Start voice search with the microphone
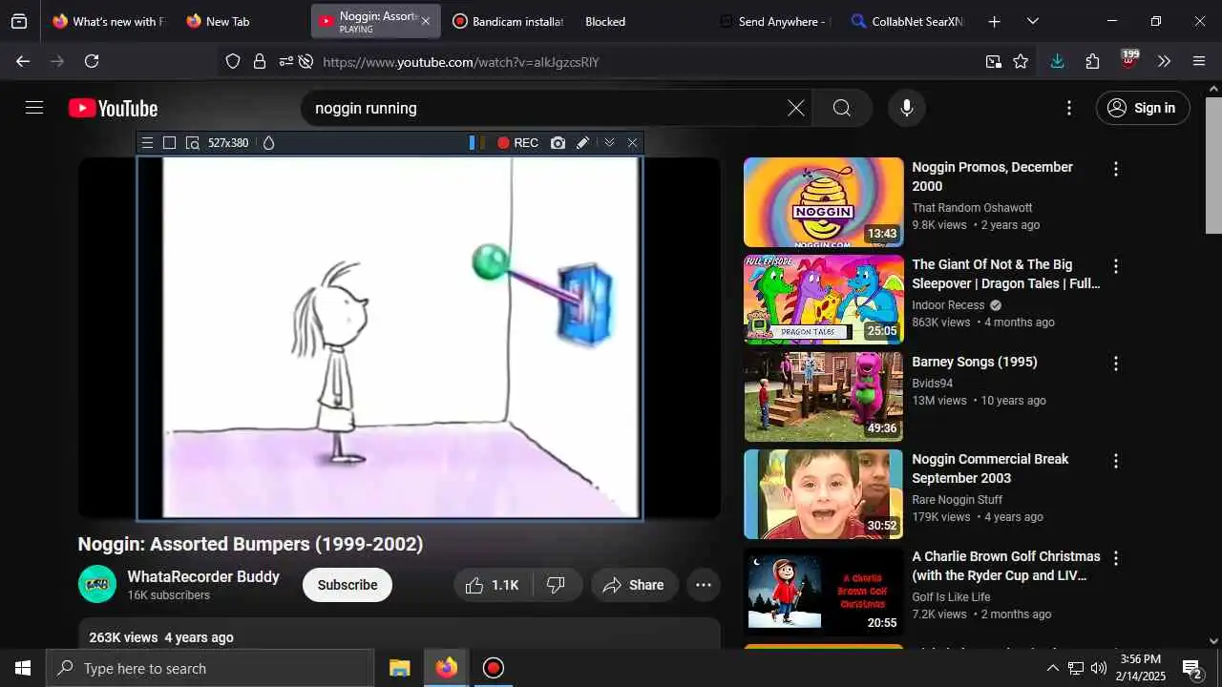The width and height of the screenshot is (1222, 687). point(907,108)
